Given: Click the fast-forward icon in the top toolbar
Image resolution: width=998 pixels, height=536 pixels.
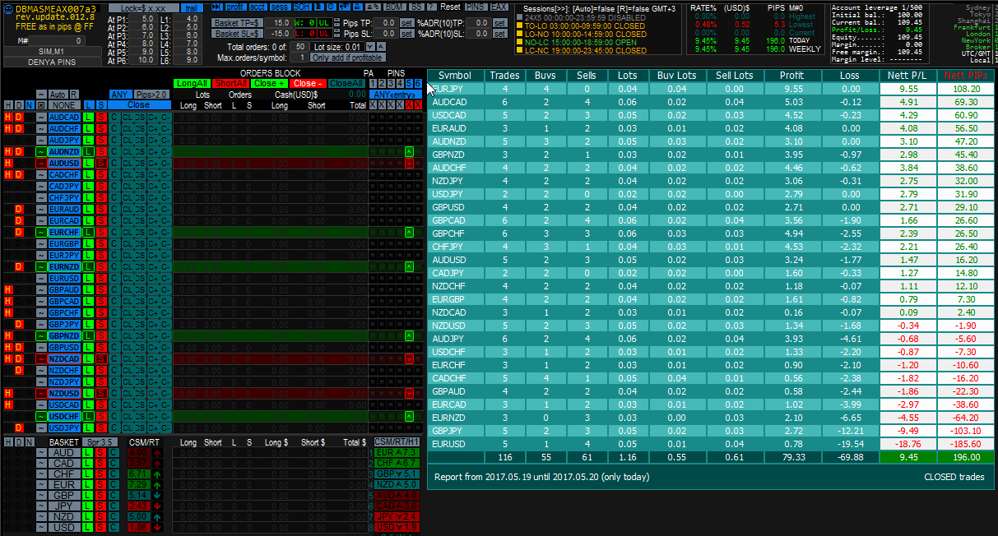Looking at the screenshot, I should 216,7.
